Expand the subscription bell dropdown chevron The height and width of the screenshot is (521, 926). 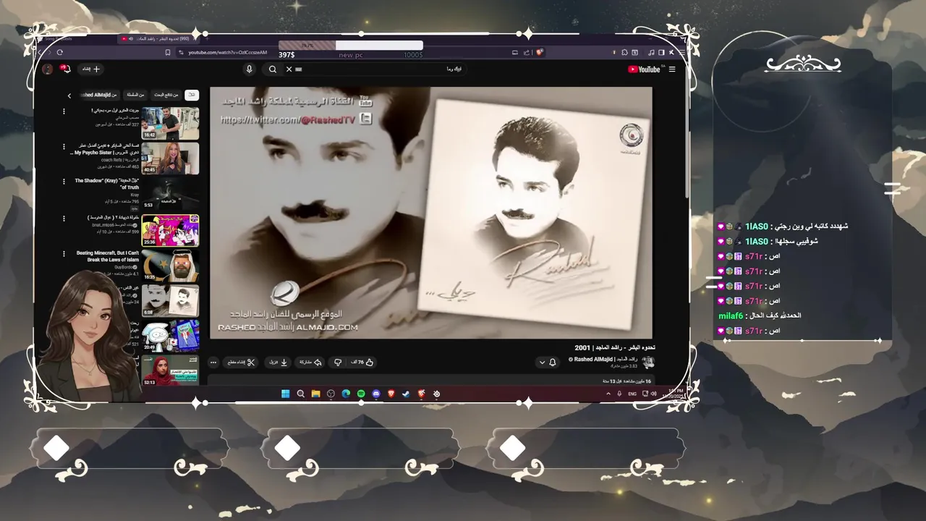542,363
